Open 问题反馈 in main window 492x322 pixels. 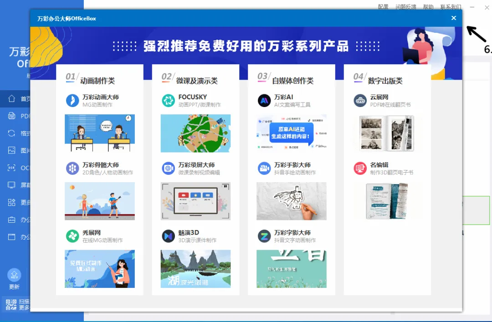point(406,6)
